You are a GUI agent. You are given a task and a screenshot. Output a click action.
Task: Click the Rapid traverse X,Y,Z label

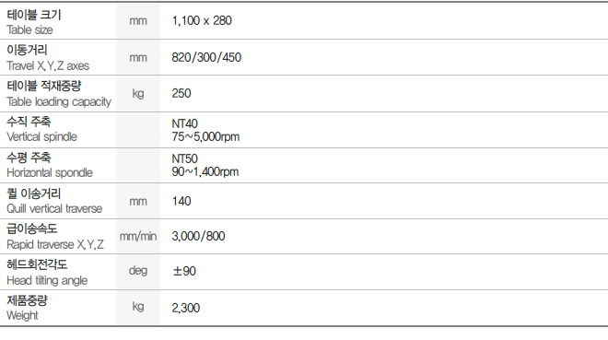coord(55,244)
